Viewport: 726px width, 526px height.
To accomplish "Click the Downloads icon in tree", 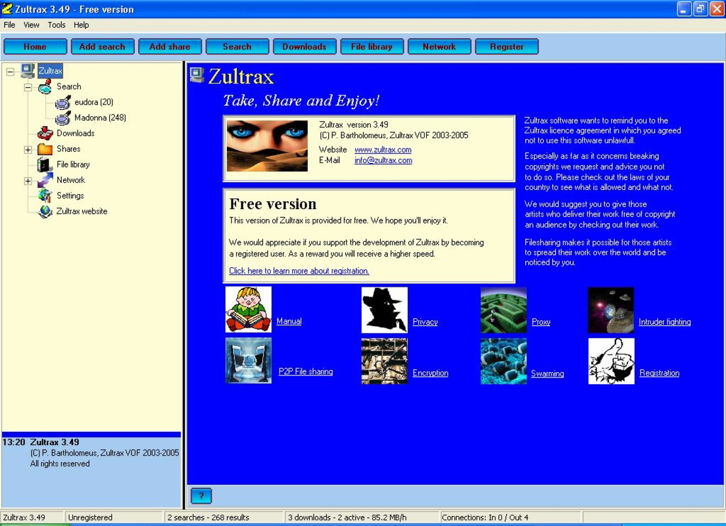I will coord(45,133).
